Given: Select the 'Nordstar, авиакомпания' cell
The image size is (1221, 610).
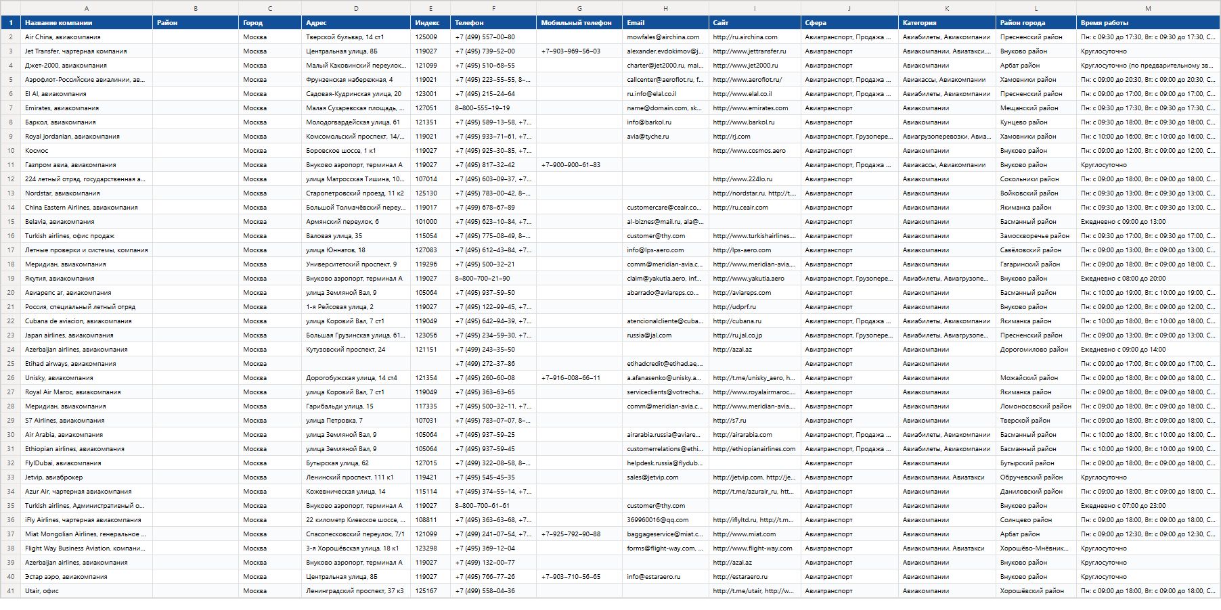Looking at the screenshot, I should 87,193.
